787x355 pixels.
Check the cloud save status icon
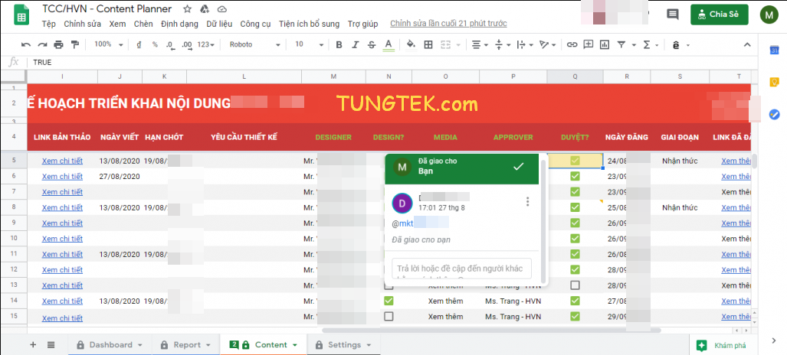point(221,9)
